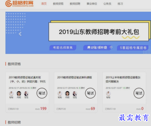Click 已购851份 purchase count

coord(110,109)
